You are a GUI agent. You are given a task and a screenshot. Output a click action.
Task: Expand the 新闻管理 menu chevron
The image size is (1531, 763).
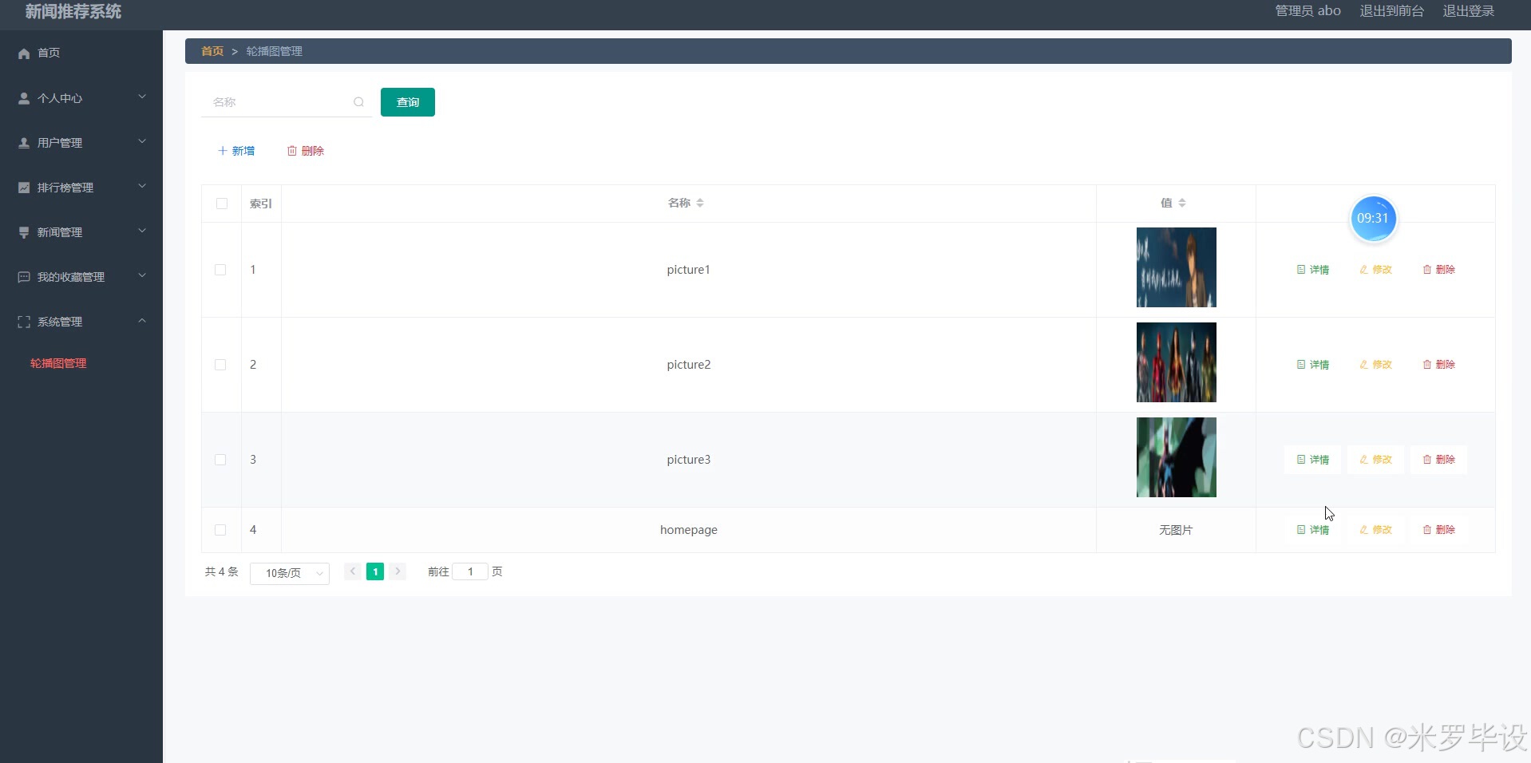142,231
